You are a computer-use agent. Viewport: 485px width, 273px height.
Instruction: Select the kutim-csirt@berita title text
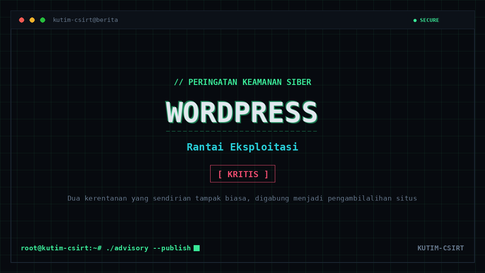pos(85,20)
